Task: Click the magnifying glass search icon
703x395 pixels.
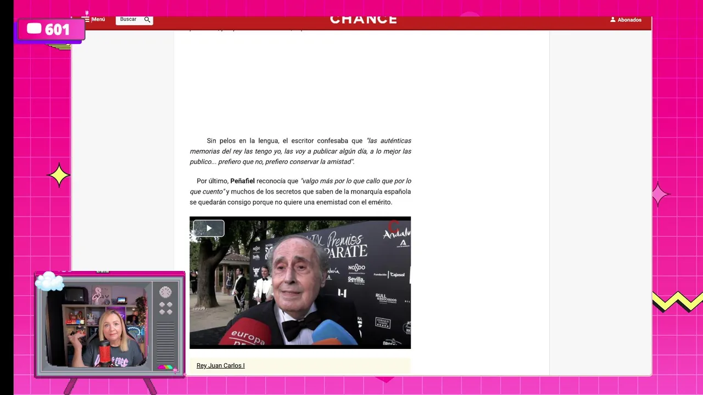Action: (x=147, y=19)
